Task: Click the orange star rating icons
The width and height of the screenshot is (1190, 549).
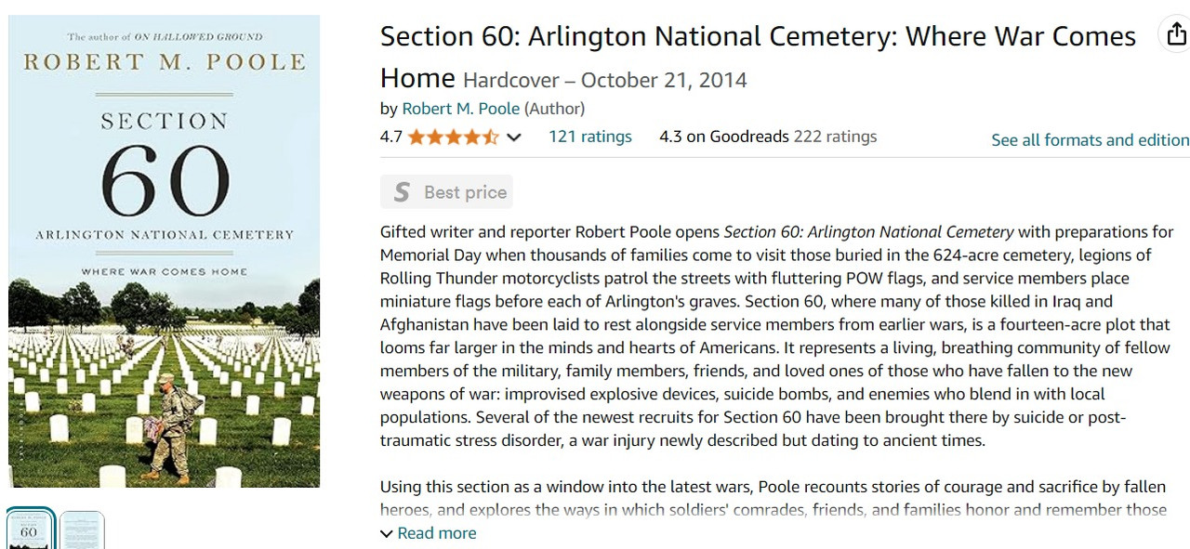Action: (453, 137)
